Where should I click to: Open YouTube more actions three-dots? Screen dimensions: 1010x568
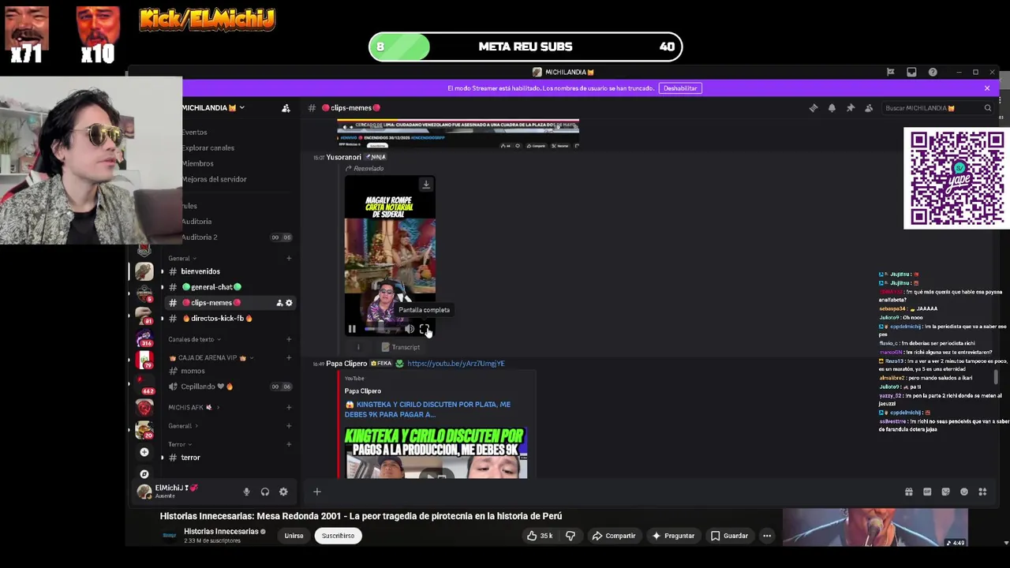pos(766,536)
